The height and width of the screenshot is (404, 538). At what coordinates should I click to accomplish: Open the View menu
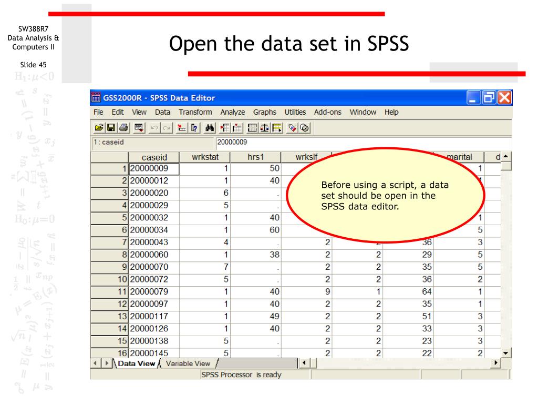click(x=139, y=112)
